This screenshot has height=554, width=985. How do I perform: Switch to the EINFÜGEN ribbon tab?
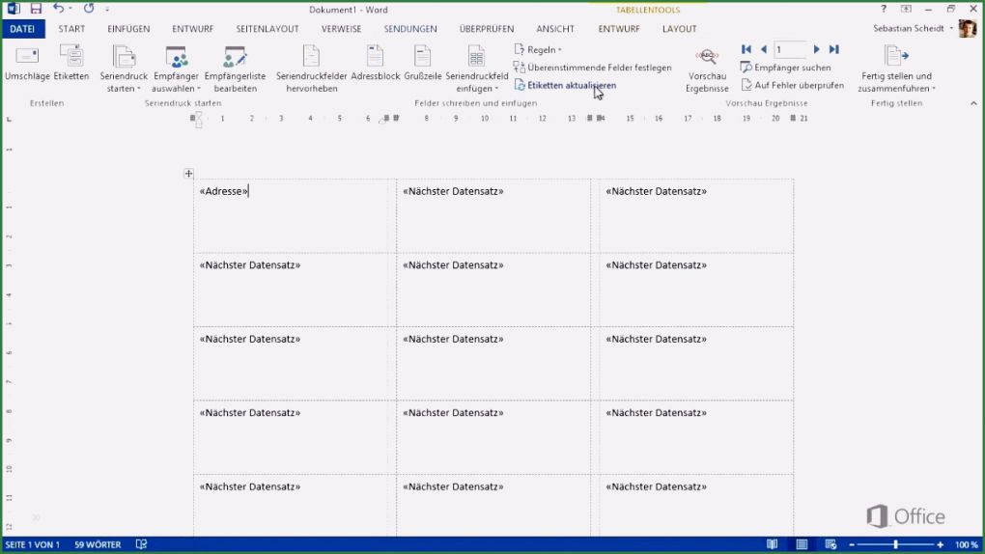point(128,29)
